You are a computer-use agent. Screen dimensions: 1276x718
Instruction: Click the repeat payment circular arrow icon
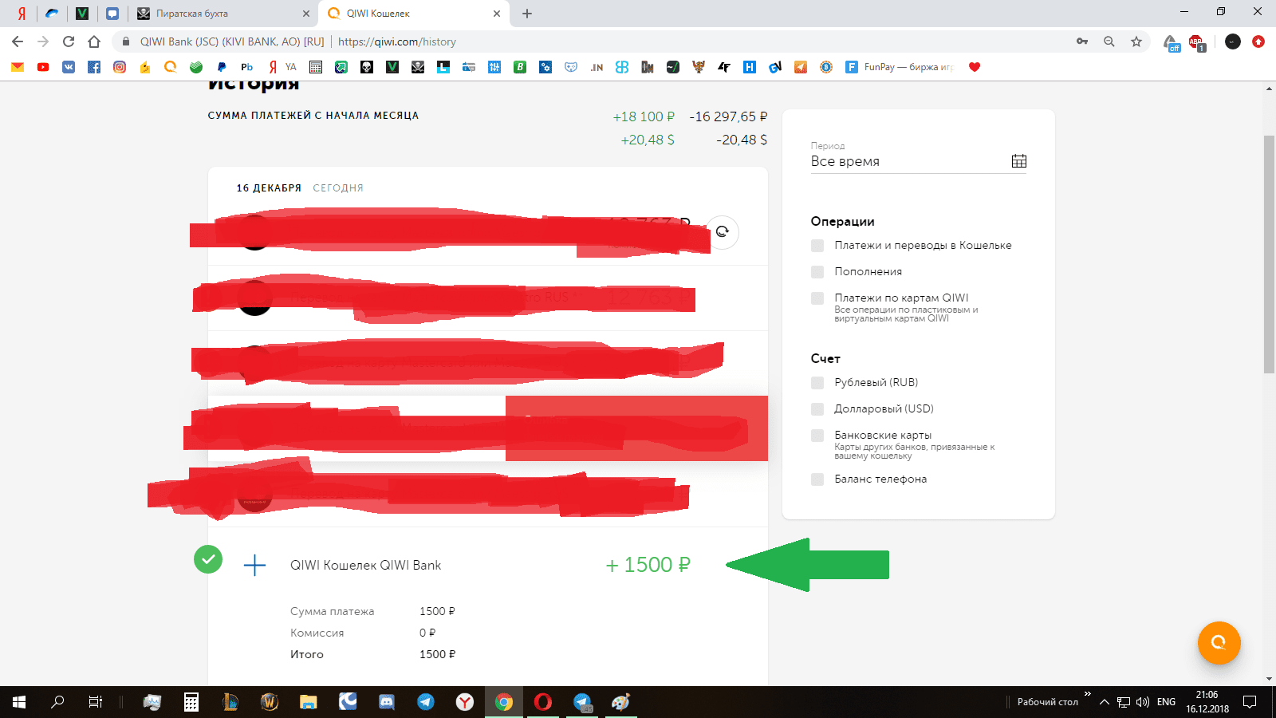click(723, 232)
